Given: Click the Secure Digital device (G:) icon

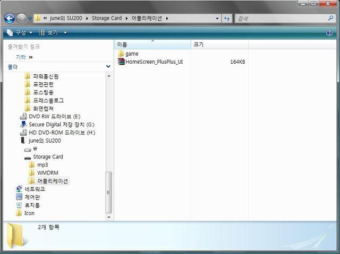Looking at the screenshot, I should point(23,125).
